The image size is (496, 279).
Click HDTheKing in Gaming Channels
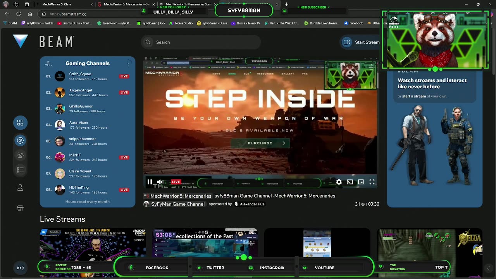tap(87, 190)
